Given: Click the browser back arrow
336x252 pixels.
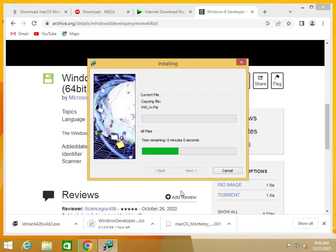Looking at the screenshot, I should [x=13, y=23].
